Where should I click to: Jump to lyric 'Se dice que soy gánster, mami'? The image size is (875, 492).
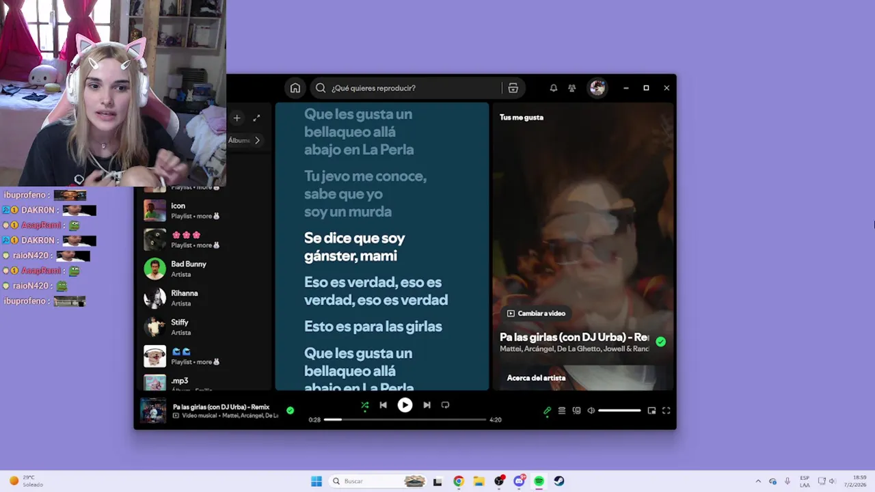(355, 247)
